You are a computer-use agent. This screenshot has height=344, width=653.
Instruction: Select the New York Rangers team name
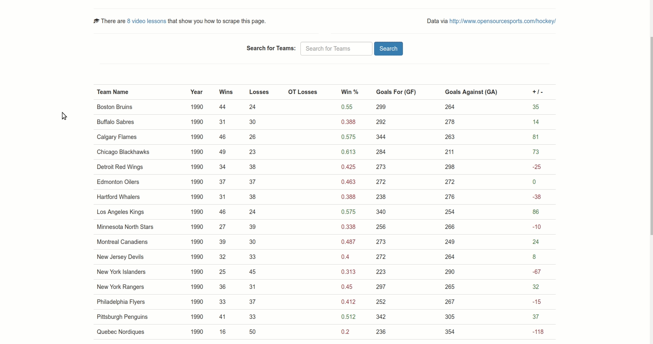[120, 287]
